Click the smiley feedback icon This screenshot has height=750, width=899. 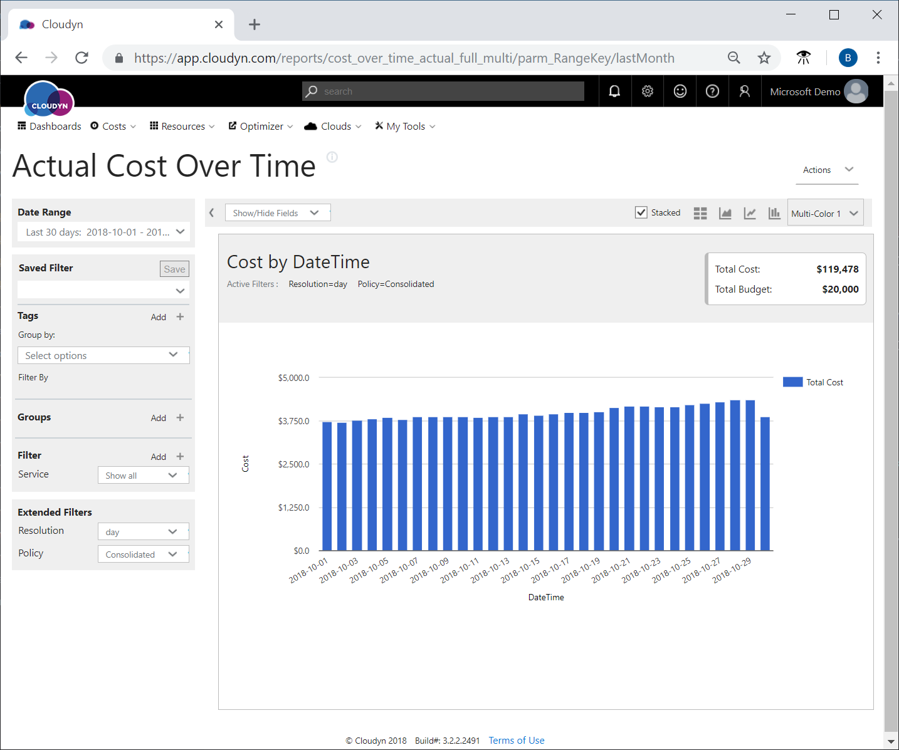[680, 91]
